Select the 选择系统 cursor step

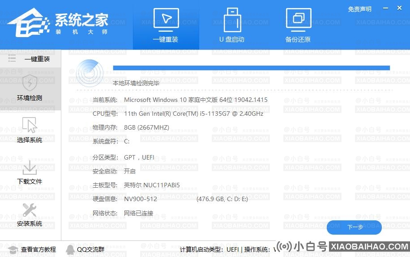pos(30,130)
